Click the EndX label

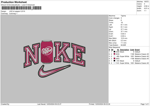(111, 34)
